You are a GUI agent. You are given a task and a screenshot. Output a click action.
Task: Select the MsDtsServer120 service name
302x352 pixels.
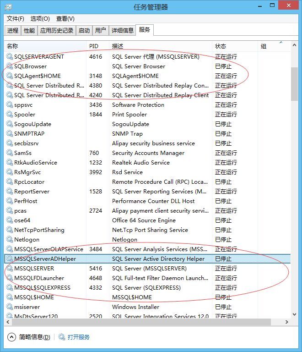[x=36, y=316]
